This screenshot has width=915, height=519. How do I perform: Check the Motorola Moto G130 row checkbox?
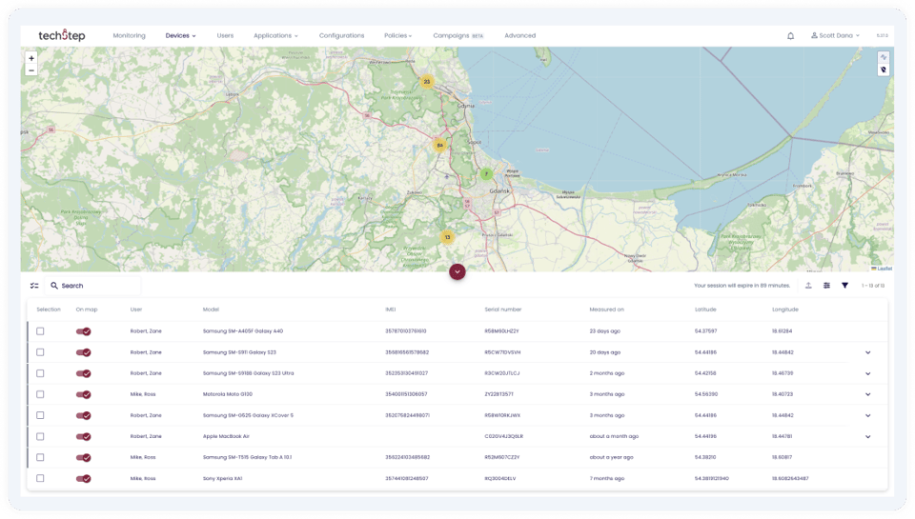pos(40,394)
